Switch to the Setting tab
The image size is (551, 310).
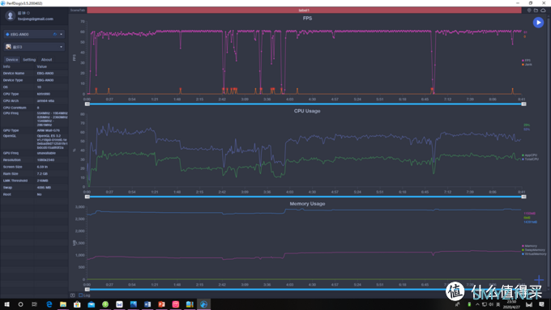click(x=29, y=60)
